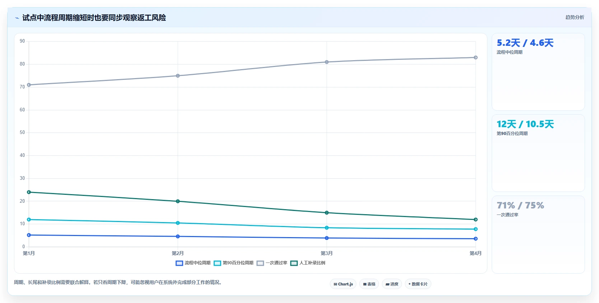Select the 一次通过率 data point at 第3月
599x303 pixels.
327,62
